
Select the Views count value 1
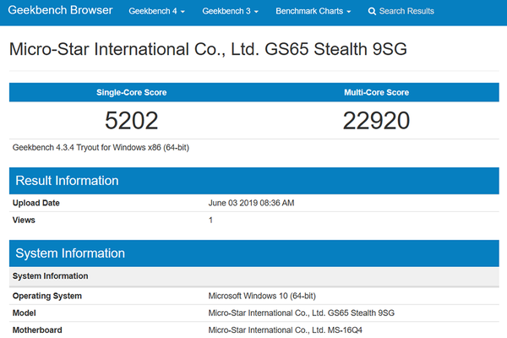pyautogui.click(x=210, y=221)
